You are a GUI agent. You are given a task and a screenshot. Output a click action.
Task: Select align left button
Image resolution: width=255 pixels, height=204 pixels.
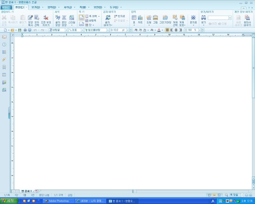172,30
